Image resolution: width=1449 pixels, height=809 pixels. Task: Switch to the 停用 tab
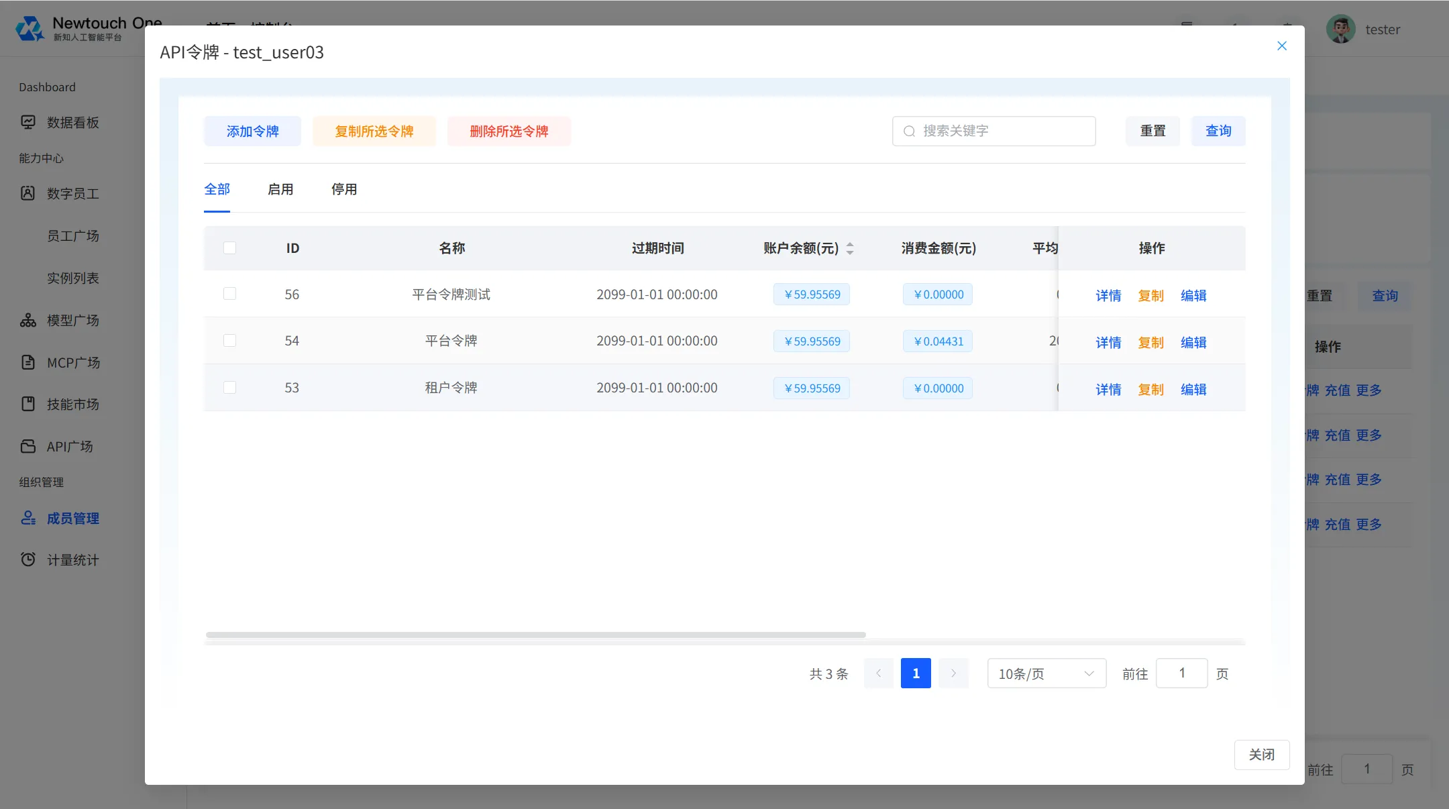tap(344, 189)
